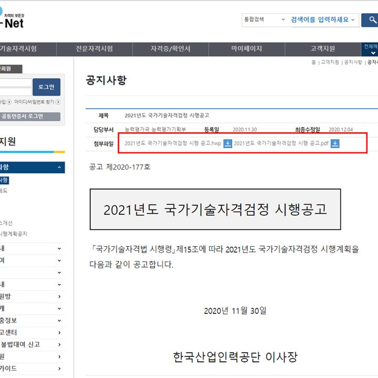This screenshot has width=378, height=378.
Task: Click the 능력평가국 능력평가기획부 department text
Action: pyautogui.click(x=155, y=130)
